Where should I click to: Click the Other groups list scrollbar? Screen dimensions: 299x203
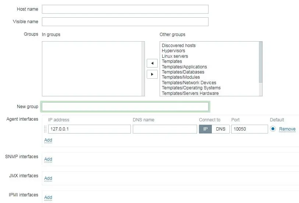click(261, 63)
